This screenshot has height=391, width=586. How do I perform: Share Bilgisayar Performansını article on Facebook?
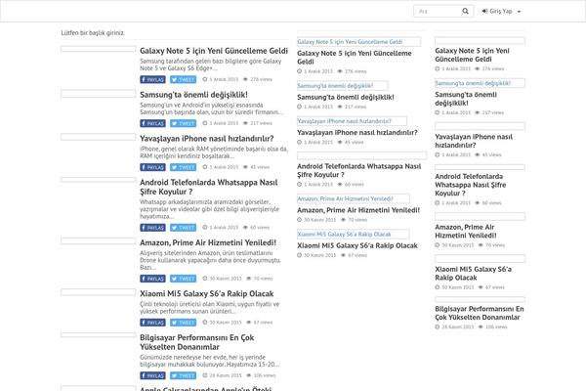click(153, 375)
